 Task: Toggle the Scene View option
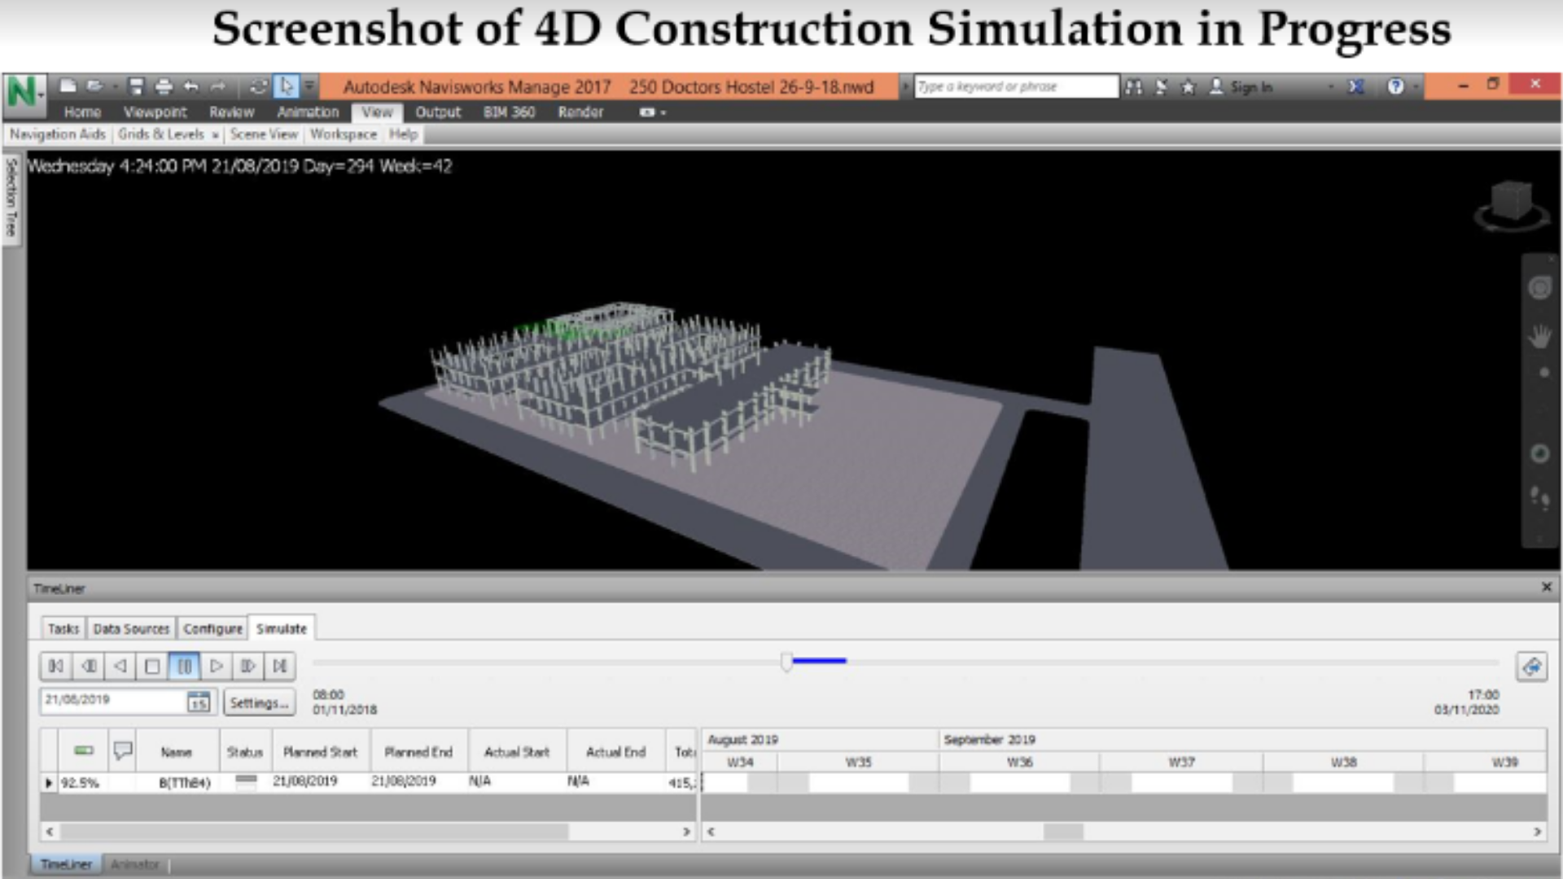pos(262,133)
